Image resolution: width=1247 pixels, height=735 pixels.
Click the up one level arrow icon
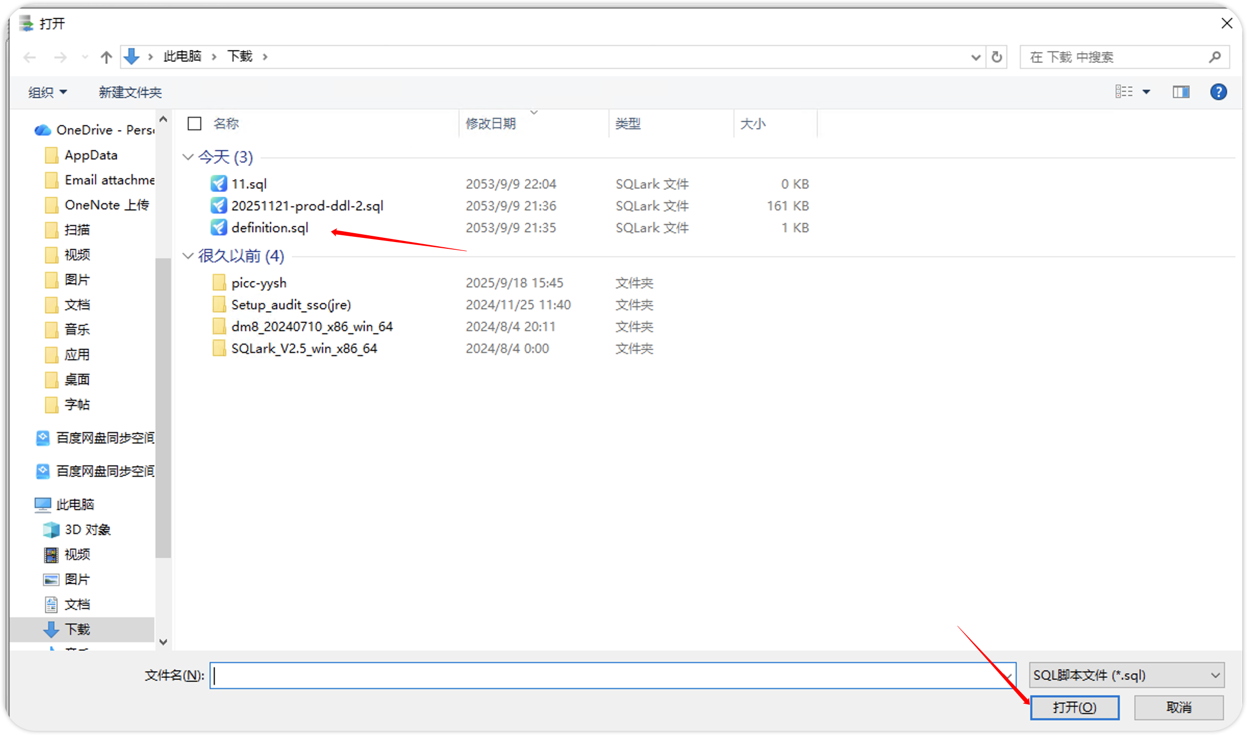point(106,57)
